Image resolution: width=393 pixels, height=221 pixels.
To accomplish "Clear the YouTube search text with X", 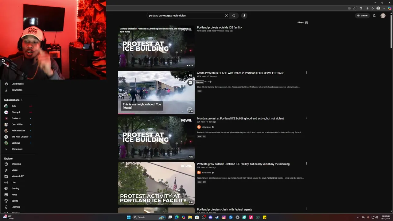I will point(226,16).
